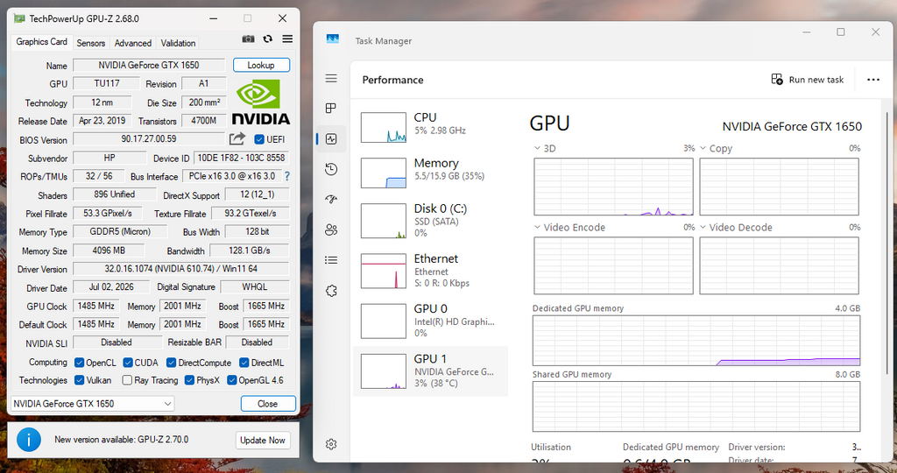Open Task Manager more options ellipsis

tap(873, 80)
